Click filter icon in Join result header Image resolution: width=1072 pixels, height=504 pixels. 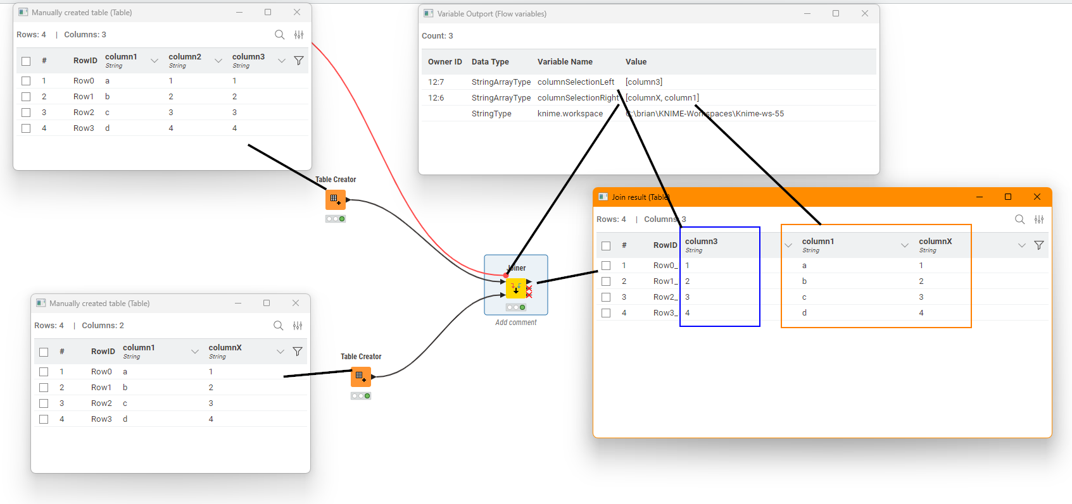[1039, 245]
